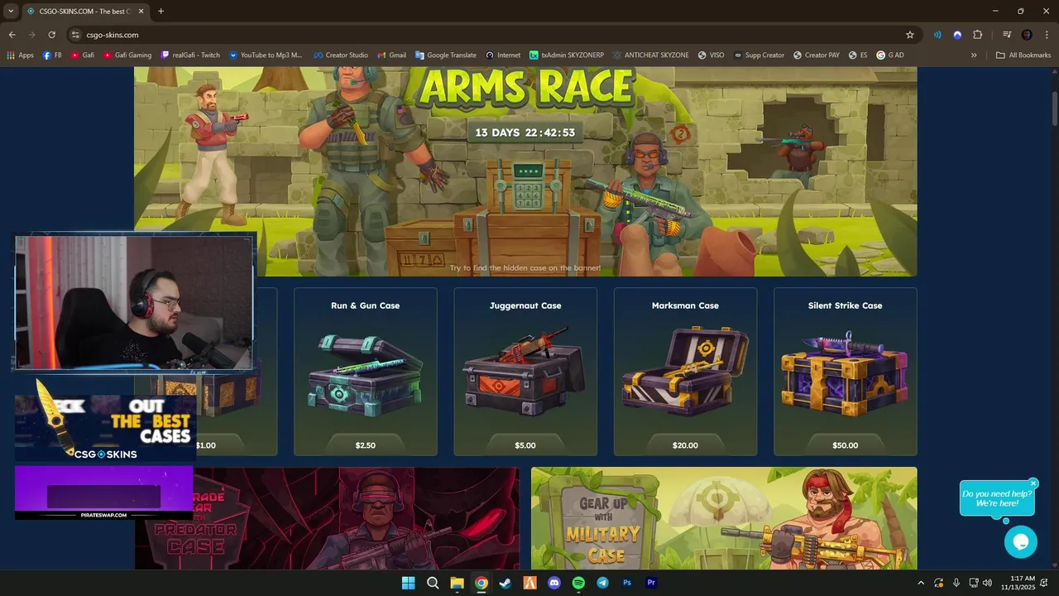
Task: Open the tab search dropdown arrow
Action: tap(11, 11)
